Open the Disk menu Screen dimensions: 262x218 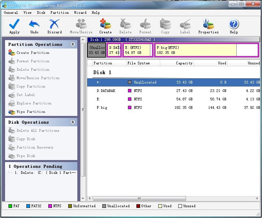[x=41, y=12]
